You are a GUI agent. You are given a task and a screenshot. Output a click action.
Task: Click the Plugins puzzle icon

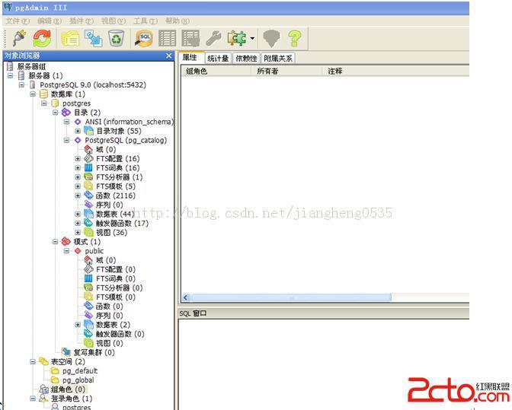237,39
